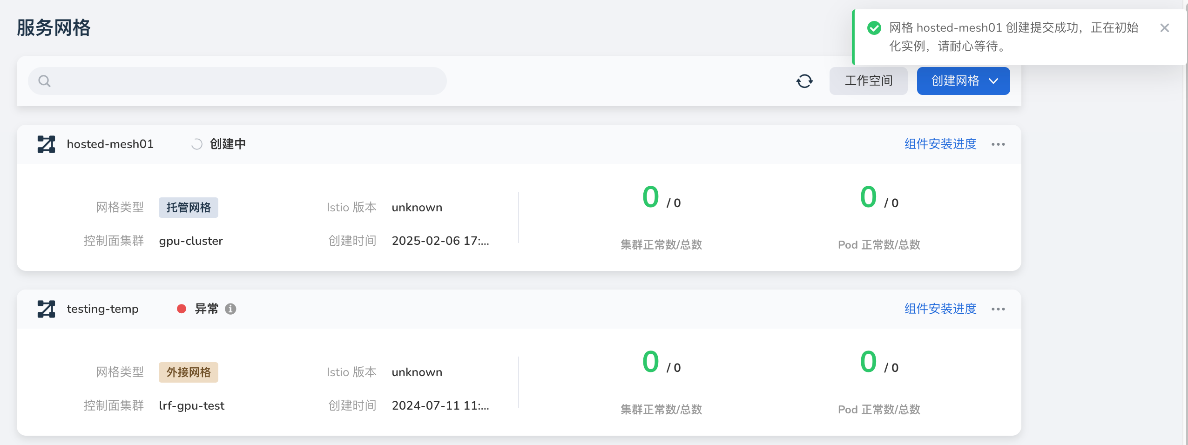This screenshot has width=1188, height=445.
Task: Open 组件安装进度 for hosted-mesh01
Action: tap(939, 144)
